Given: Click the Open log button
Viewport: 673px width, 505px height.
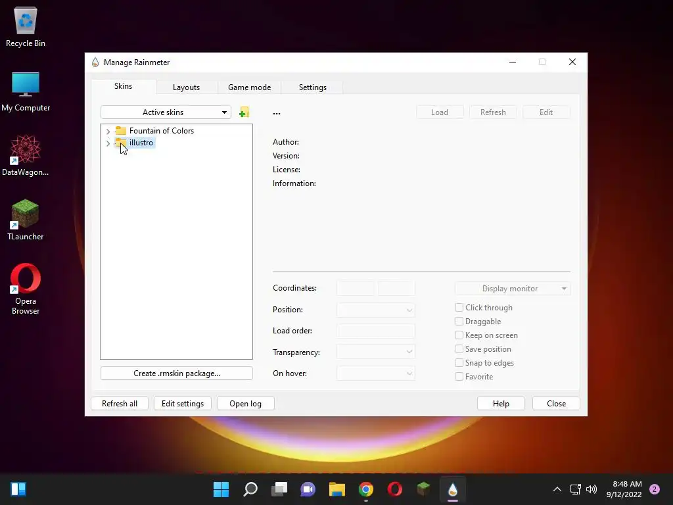Looking at the screenshot, I should coord(245,403).
